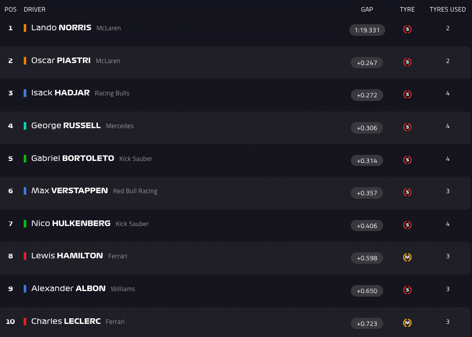
Task: Click the GAP column header
Action: coord(367,10)
